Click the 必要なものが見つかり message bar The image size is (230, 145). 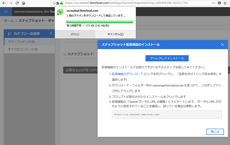pos(80,70)
